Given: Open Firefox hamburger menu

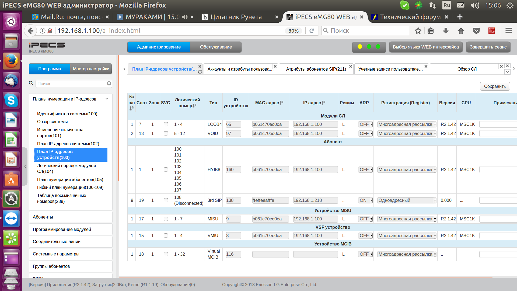Looking at the screenshot, I should pyautogui.click(x=509, y=31).
